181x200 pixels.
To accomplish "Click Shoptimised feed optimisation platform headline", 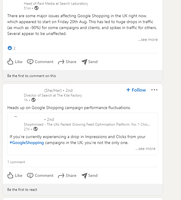I will coord(87,125).
